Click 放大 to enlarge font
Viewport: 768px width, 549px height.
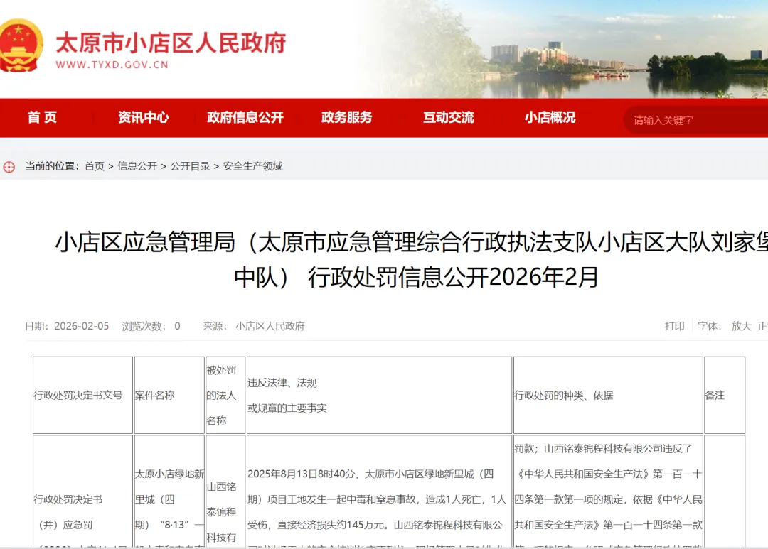[x=741, y=326]
